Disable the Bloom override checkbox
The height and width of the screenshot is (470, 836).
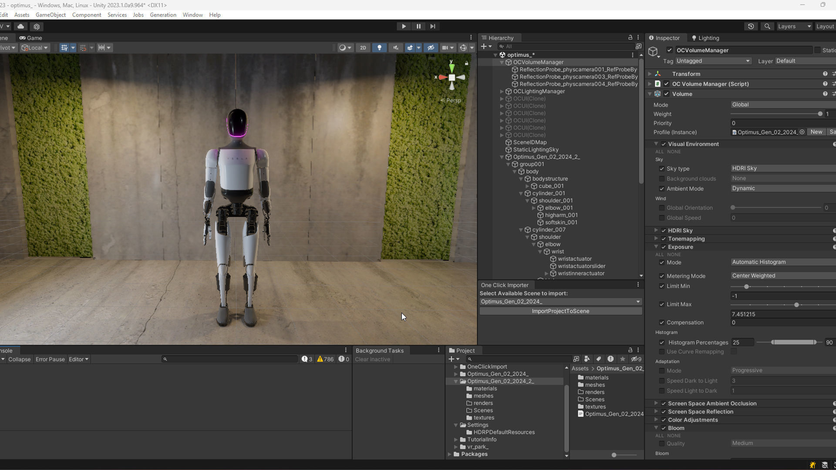coord(664,428)
